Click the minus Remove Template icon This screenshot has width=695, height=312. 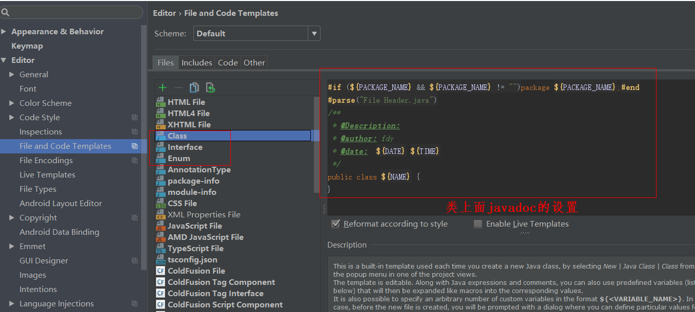coord(178,87)
